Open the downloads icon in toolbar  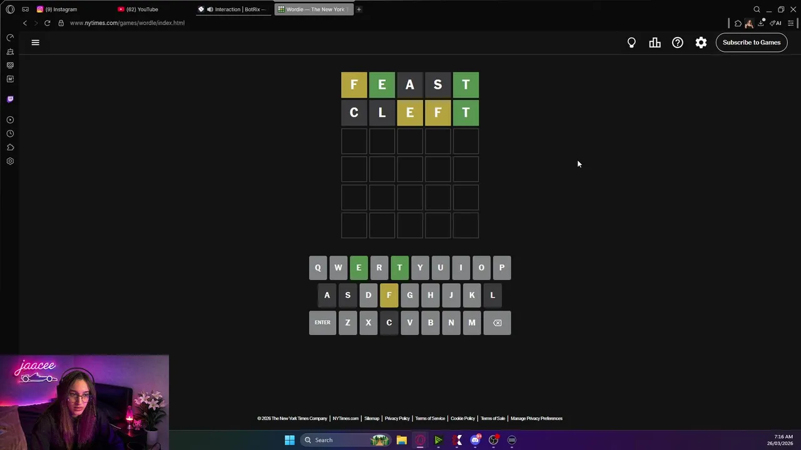[x=761, y=23]
